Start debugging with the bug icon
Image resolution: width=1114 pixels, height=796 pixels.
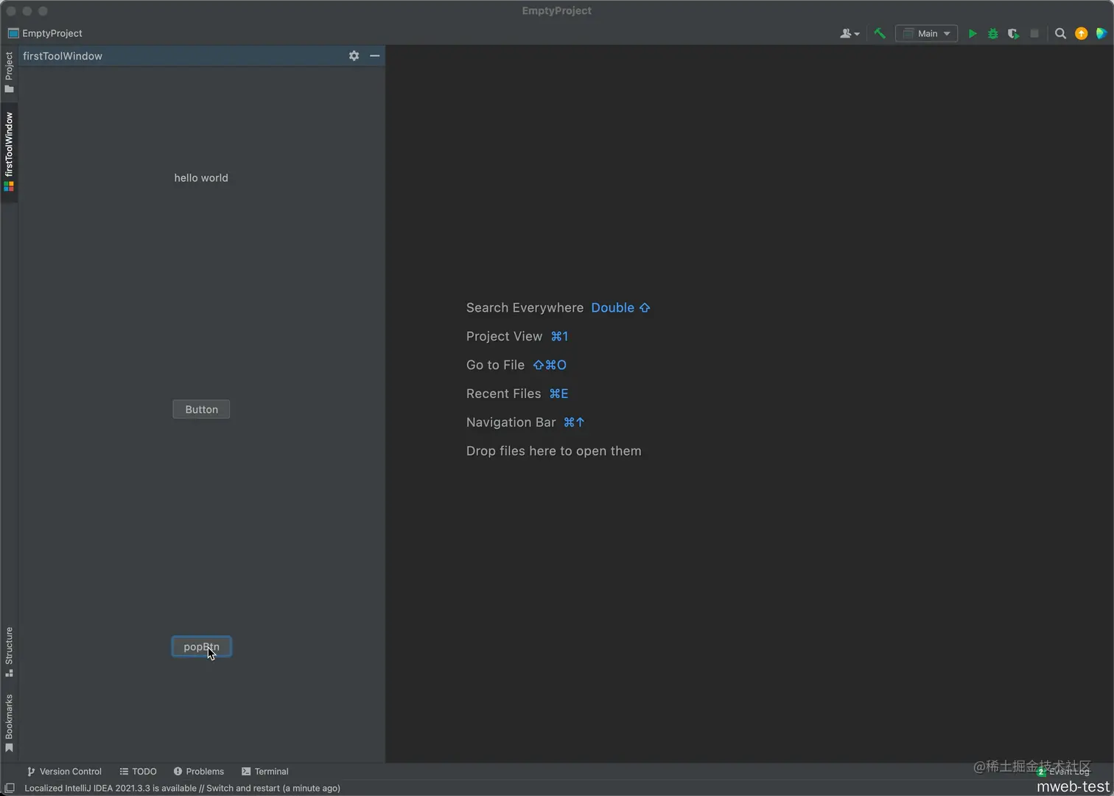point(993,33)
